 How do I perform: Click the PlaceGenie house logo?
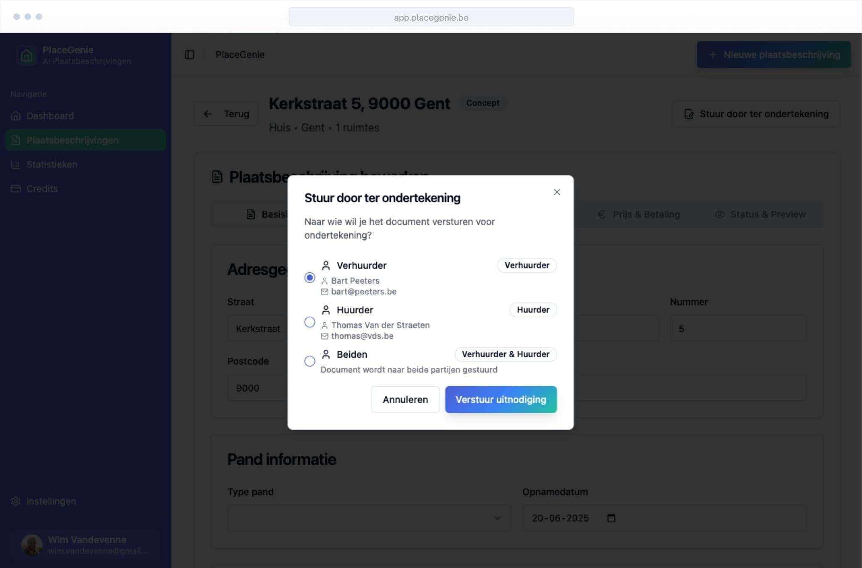[x=26, y=55]
